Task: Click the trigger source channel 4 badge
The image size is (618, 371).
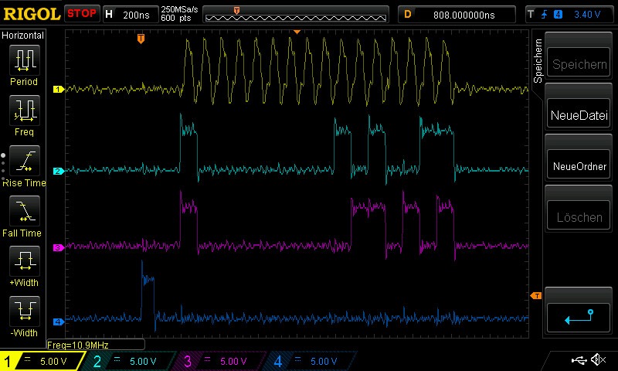Action: coord(558,15)
